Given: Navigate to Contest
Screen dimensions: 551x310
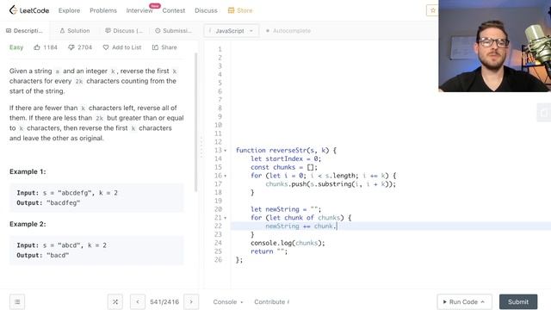Looking at the screenshot, I should point(174,10).
